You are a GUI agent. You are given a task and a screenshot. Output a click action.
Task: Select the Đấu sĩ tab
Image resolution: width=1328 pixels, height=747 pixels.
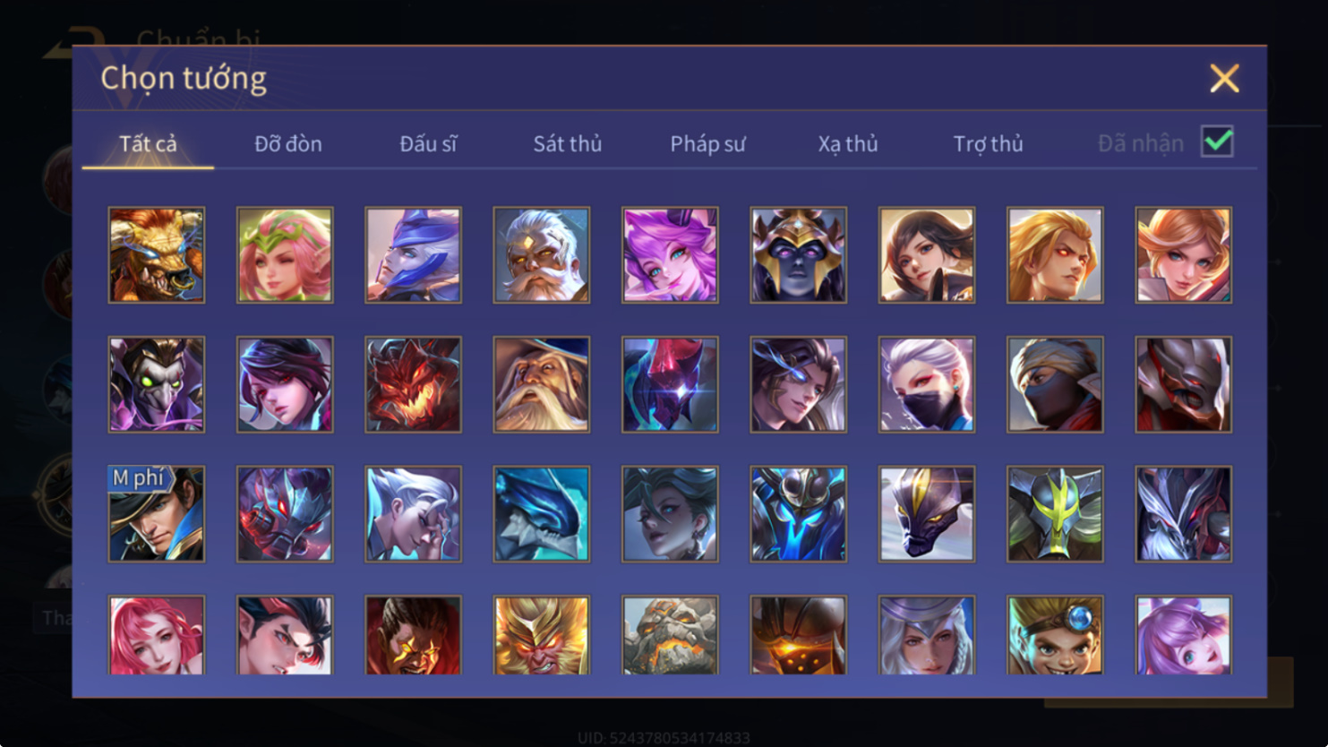click(x=428, y=143)
